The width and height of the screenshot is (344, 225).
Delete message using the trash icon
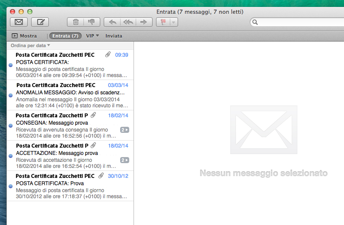[x=76, y=22]
